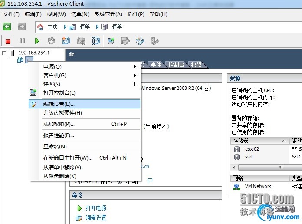This screenshot has height=224, width=302.
Task: Click the green power on play icon
Action: [x=37, y=41]
